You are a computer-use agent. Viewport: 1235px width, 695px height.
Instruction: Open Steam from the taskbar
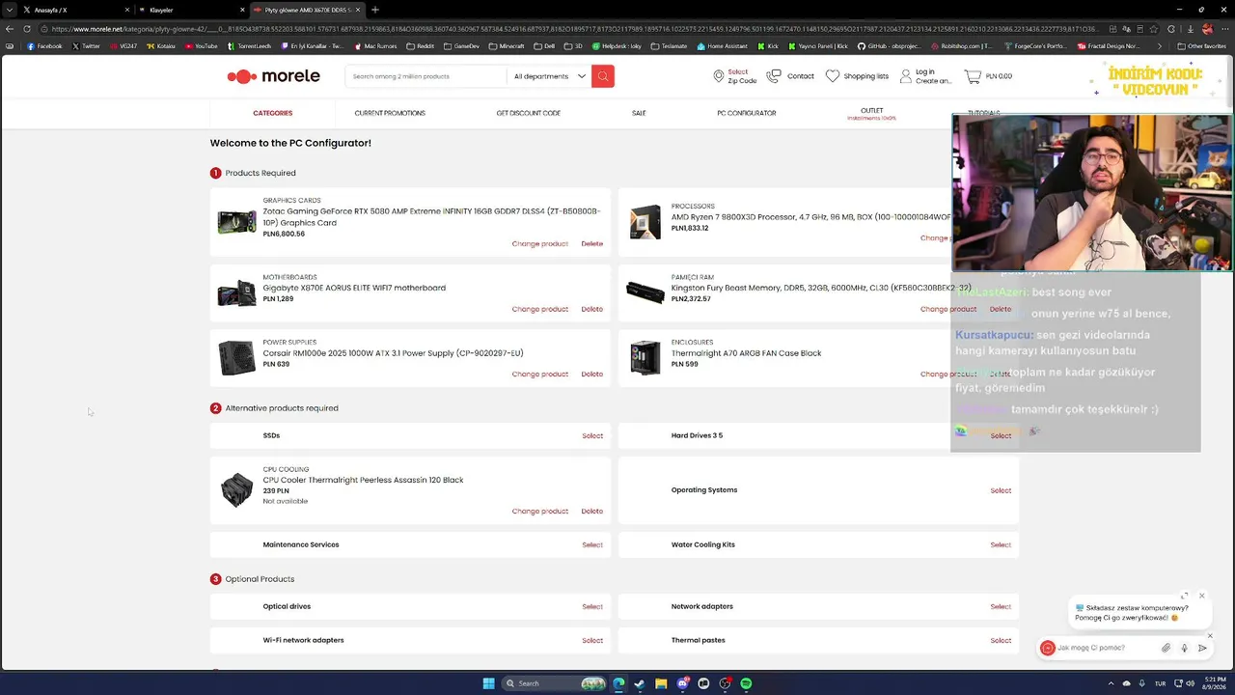pos(639,683)
